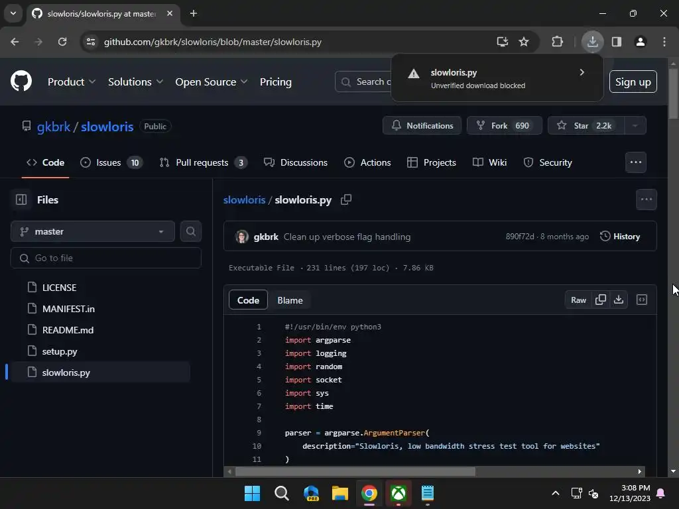Bookmark this page with the star icon
Image resolution: width=679 pixels, height=509 pixels.
[524, 42]
